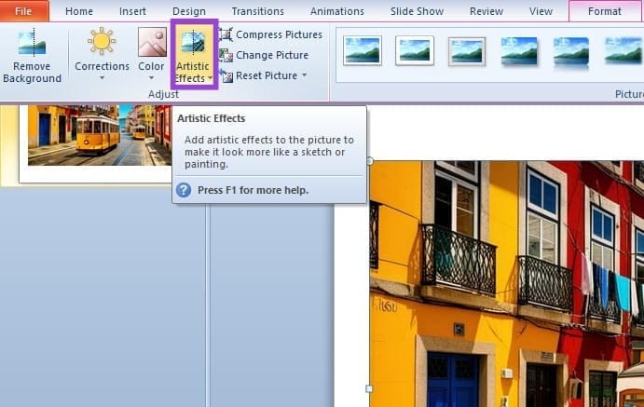Open the Corrections sun icon

[102, 41]
